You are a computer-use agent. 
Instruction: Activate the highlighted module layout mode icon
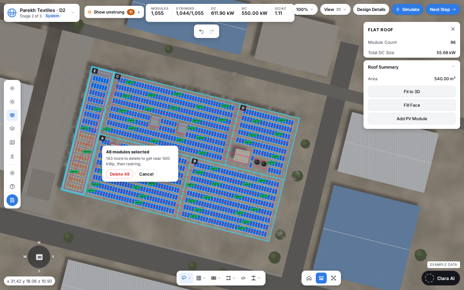pyautogui.click(x=321, y=278)
